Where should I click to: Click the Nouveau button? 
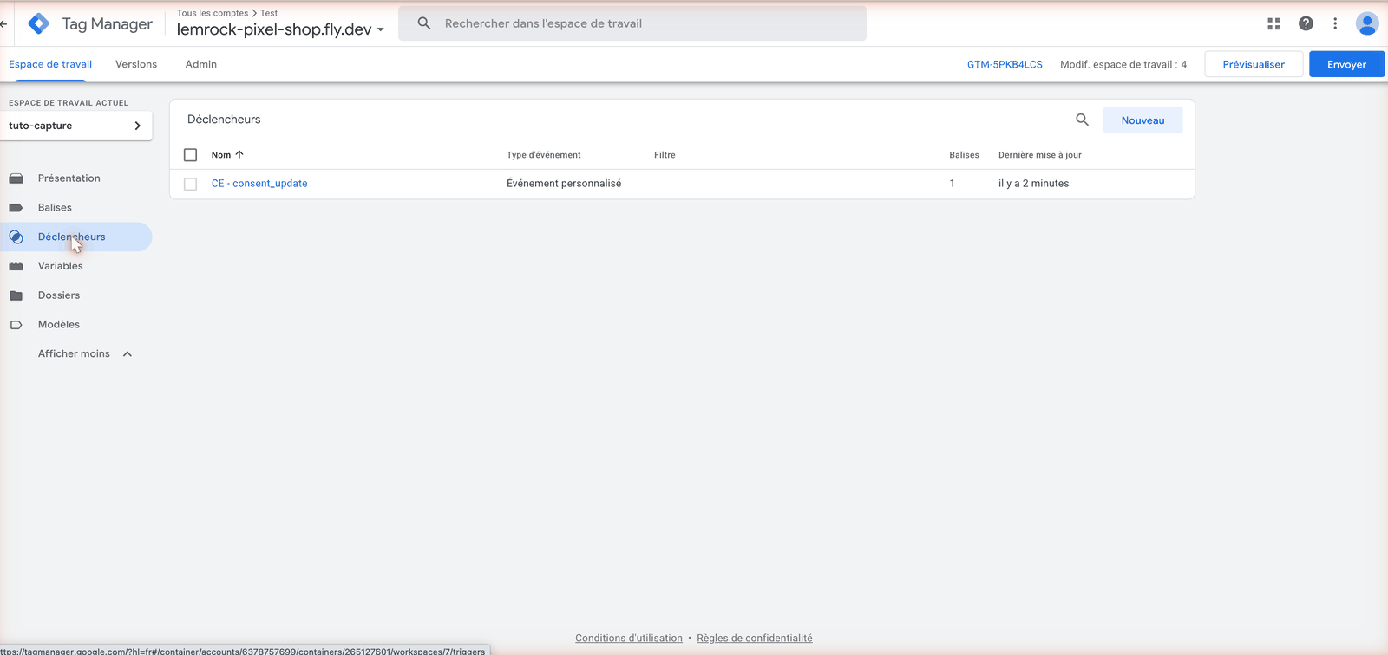coord(1142,120)
